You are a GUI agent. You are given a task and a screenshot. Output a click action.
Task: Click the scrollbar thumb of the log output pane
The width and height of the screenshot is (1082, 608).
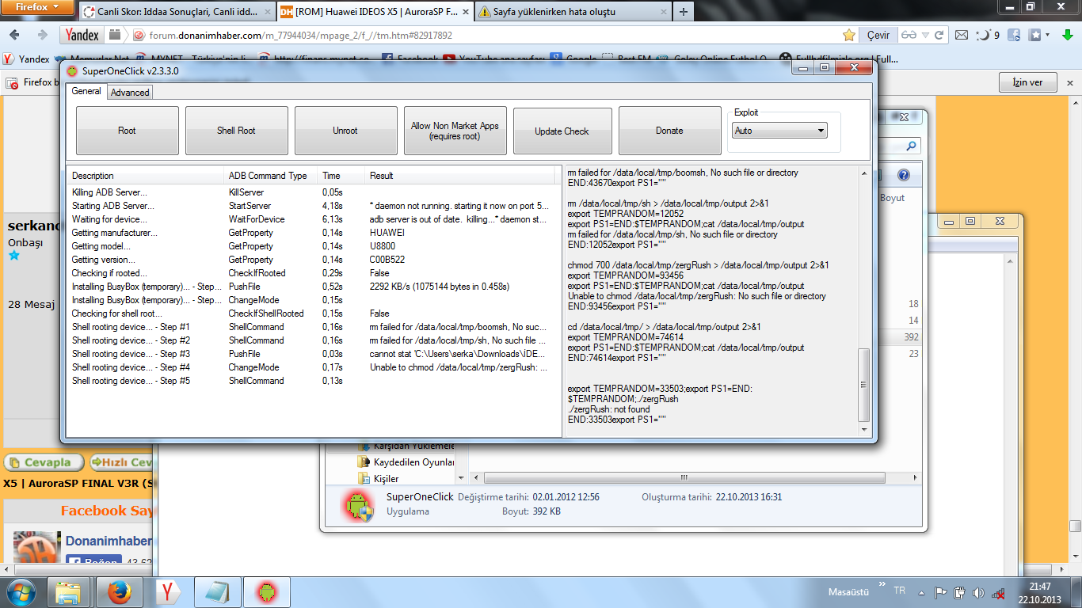click(863, 386)
